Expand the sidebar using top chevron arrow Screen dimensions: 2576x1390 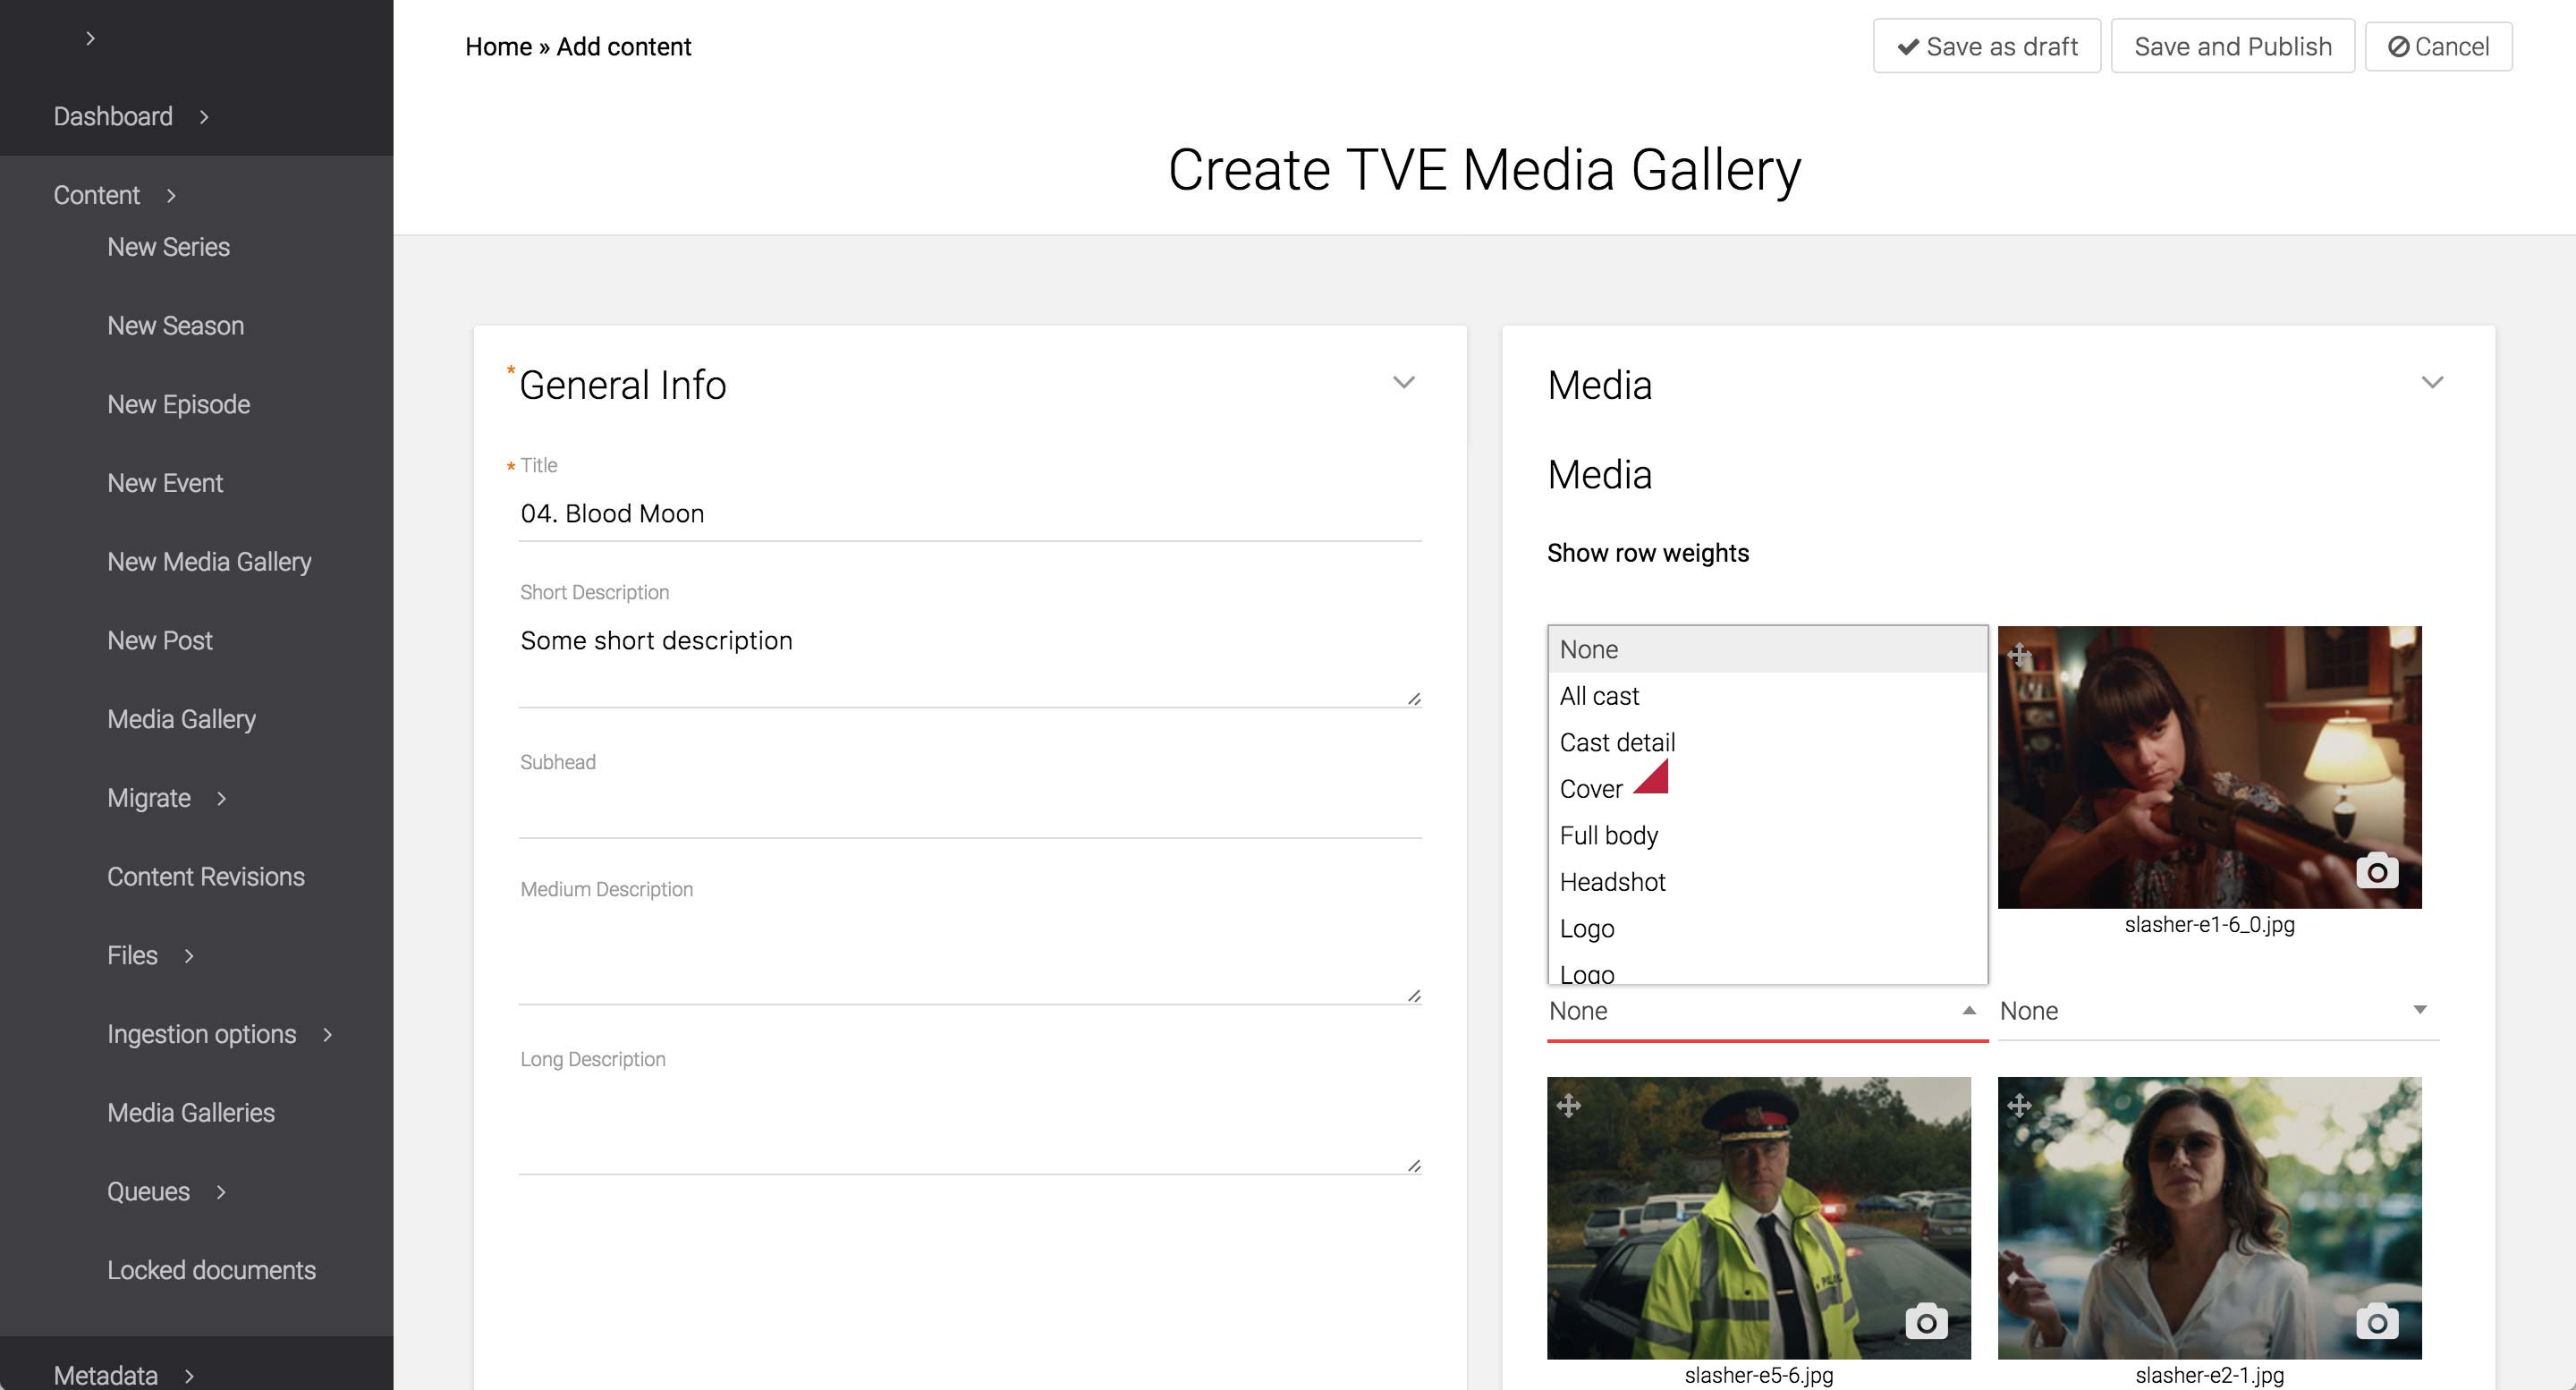pos(90,38)
